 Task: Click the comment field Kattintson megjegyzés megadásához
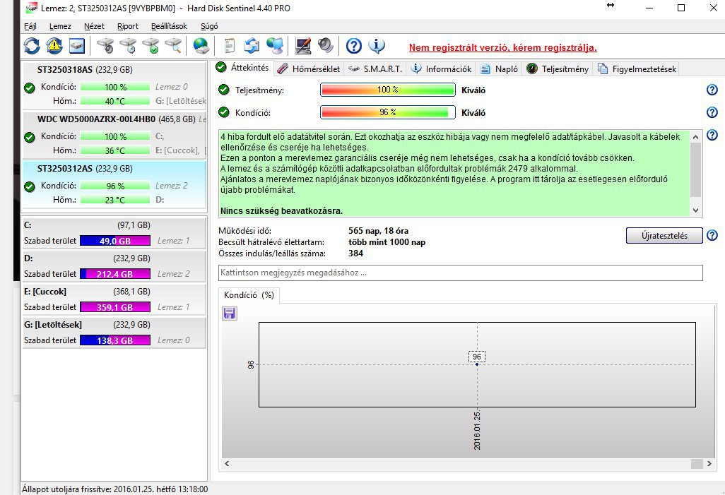pyautogui.click(x=461, y=273)
